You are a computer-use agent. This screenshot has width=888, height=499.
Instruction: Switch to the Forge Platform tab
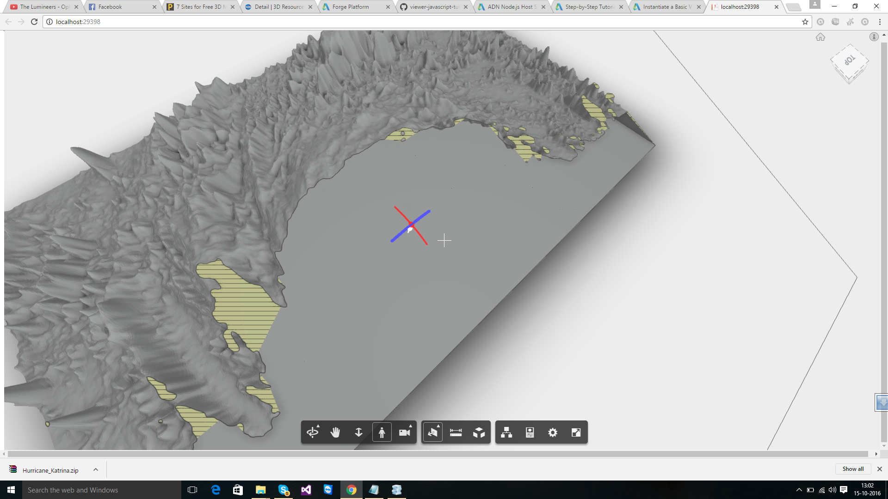tap(351, 7)
